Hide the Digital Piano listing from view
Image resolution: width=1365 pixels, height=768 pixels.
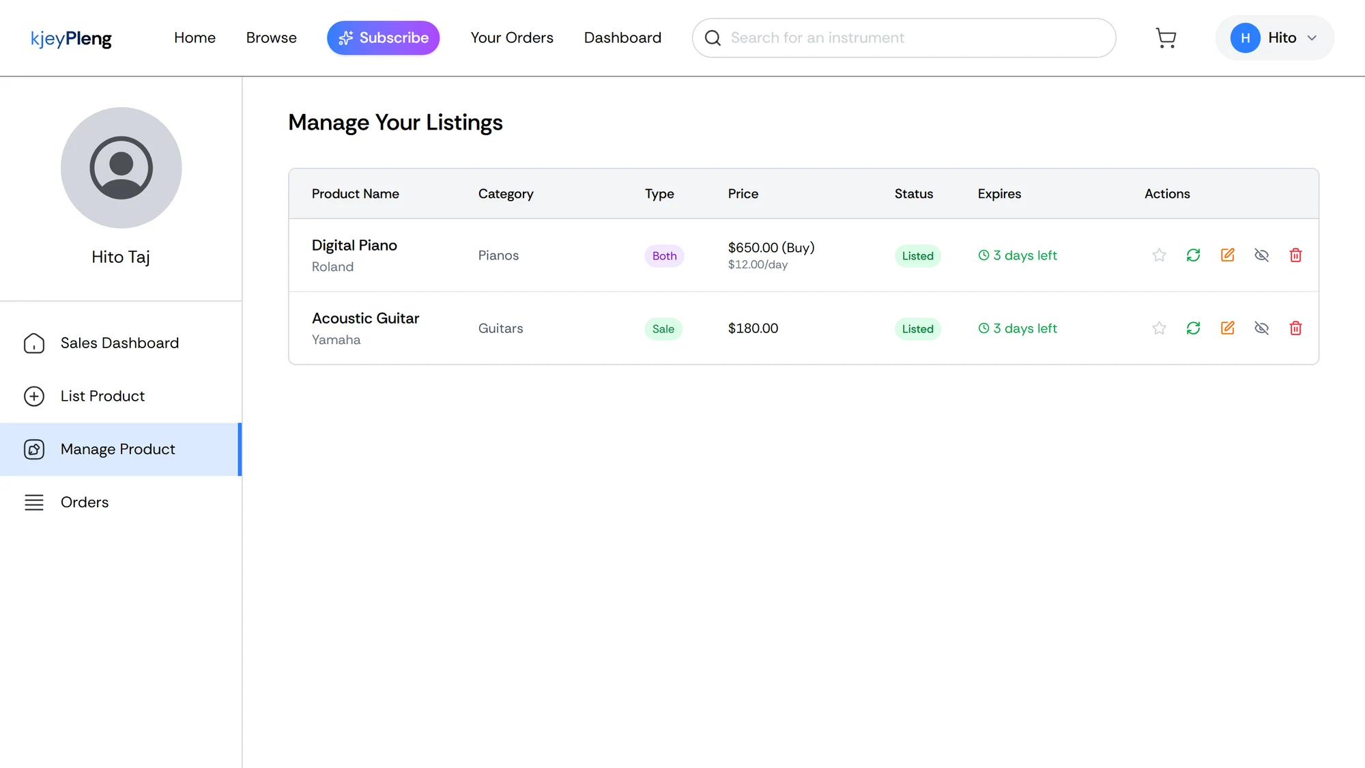pyautogui.click(x=1261, y=255)
